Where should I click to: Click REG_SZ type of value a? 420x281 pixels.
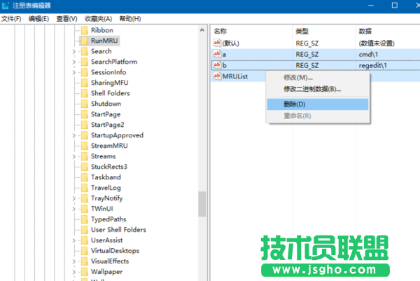[307, 55]
